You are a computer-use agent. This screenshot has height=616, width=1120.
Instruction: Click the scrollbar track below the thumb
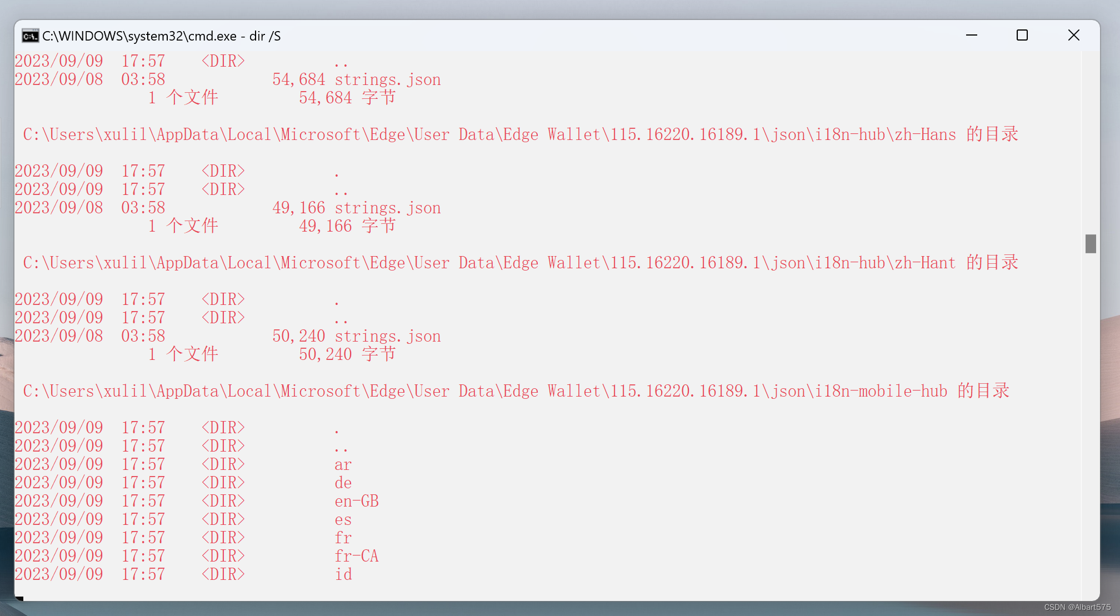click(1091, 422)
